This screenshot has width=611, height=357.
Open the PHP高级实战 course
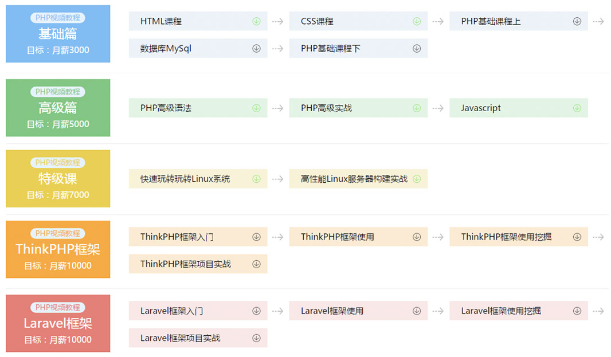click(326, 108)
